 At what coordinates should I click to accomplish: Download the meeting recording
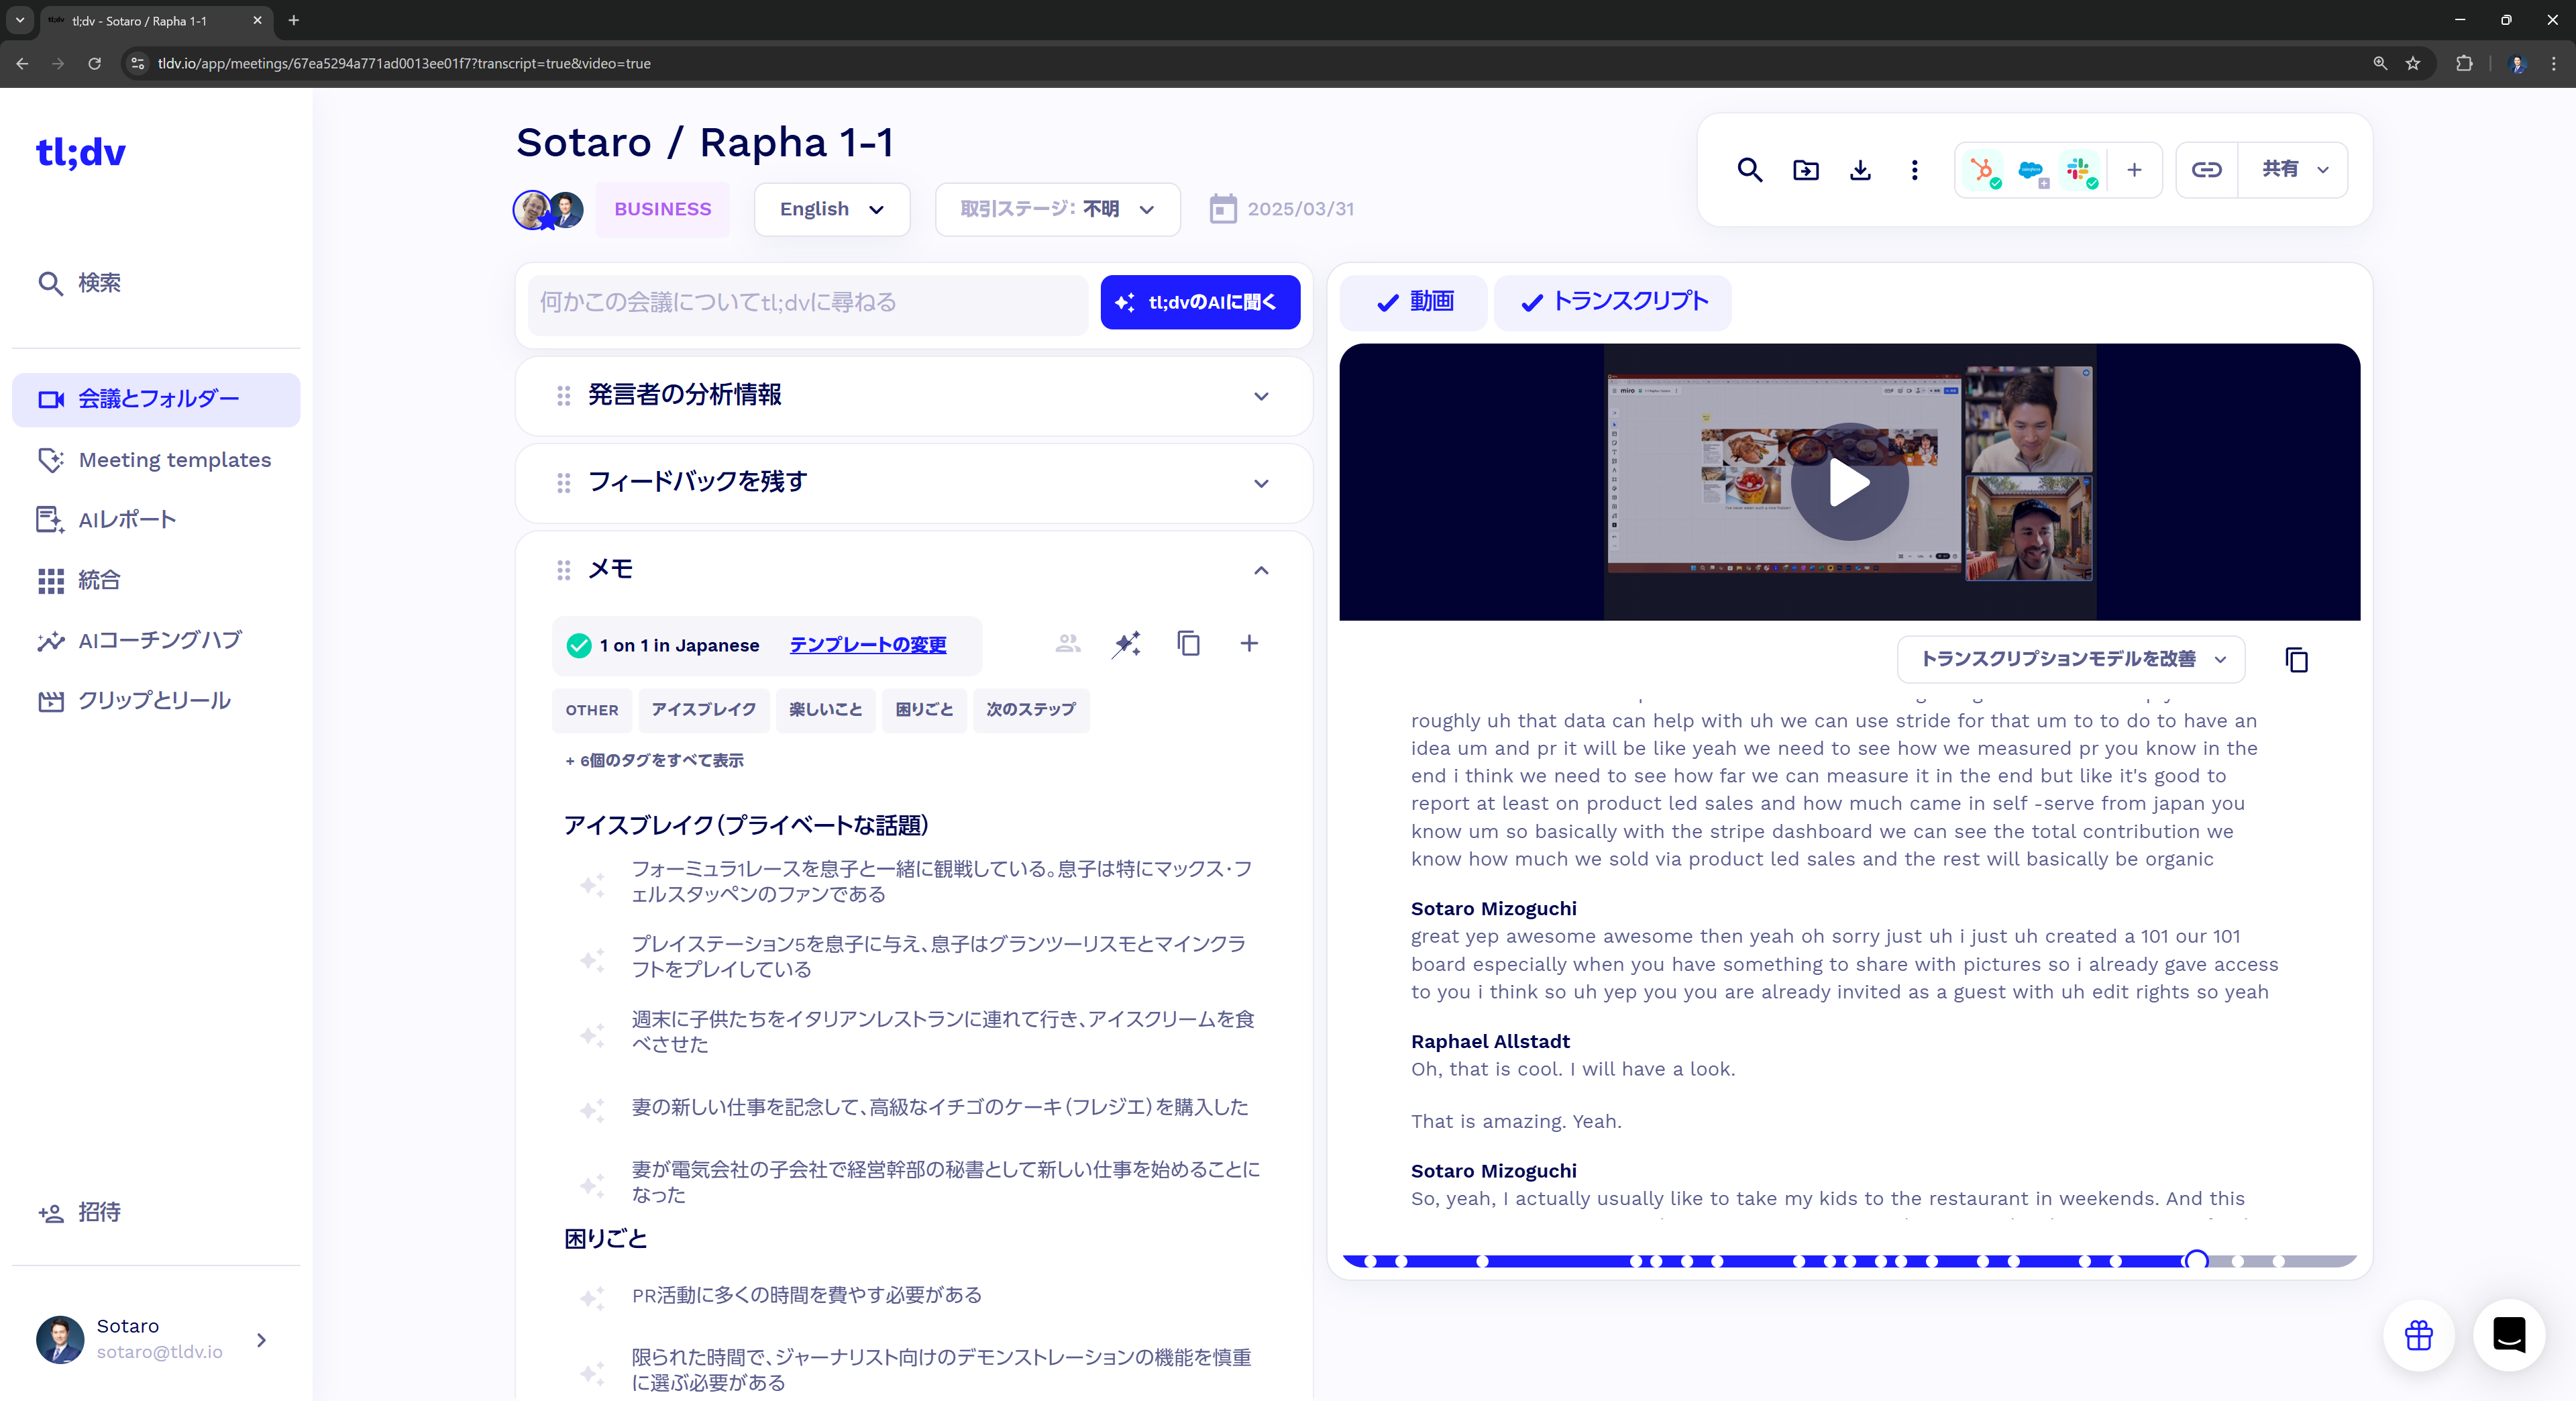(1860, 170)
